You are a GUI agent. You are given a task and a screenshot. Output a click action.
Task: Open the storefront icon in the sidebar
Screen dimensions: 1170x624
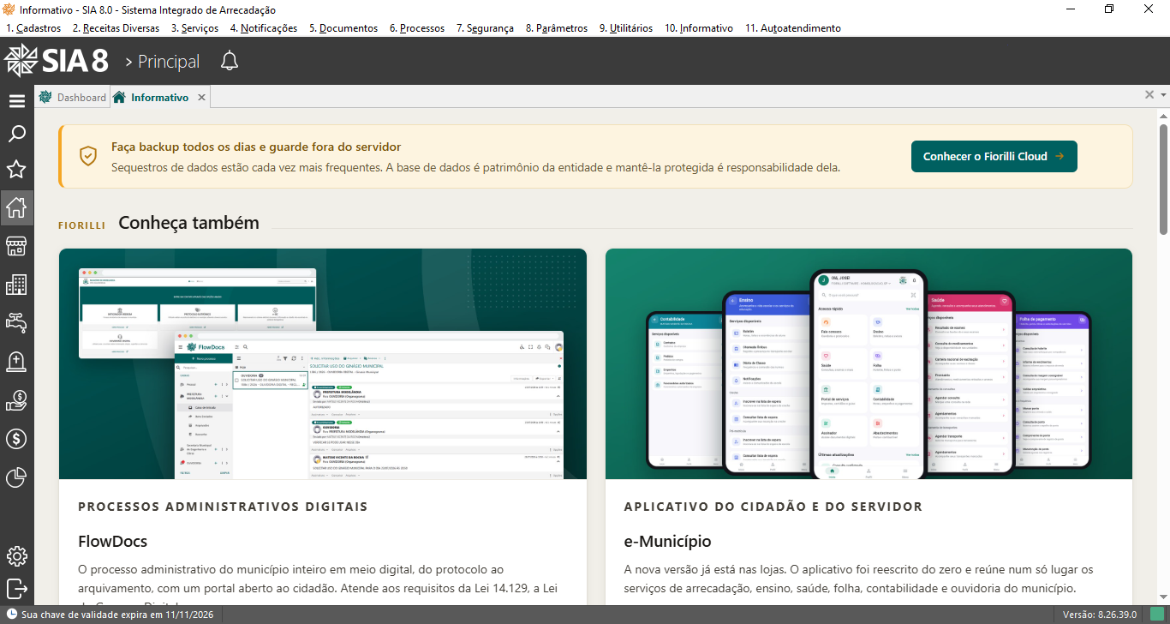coord(16,247)
